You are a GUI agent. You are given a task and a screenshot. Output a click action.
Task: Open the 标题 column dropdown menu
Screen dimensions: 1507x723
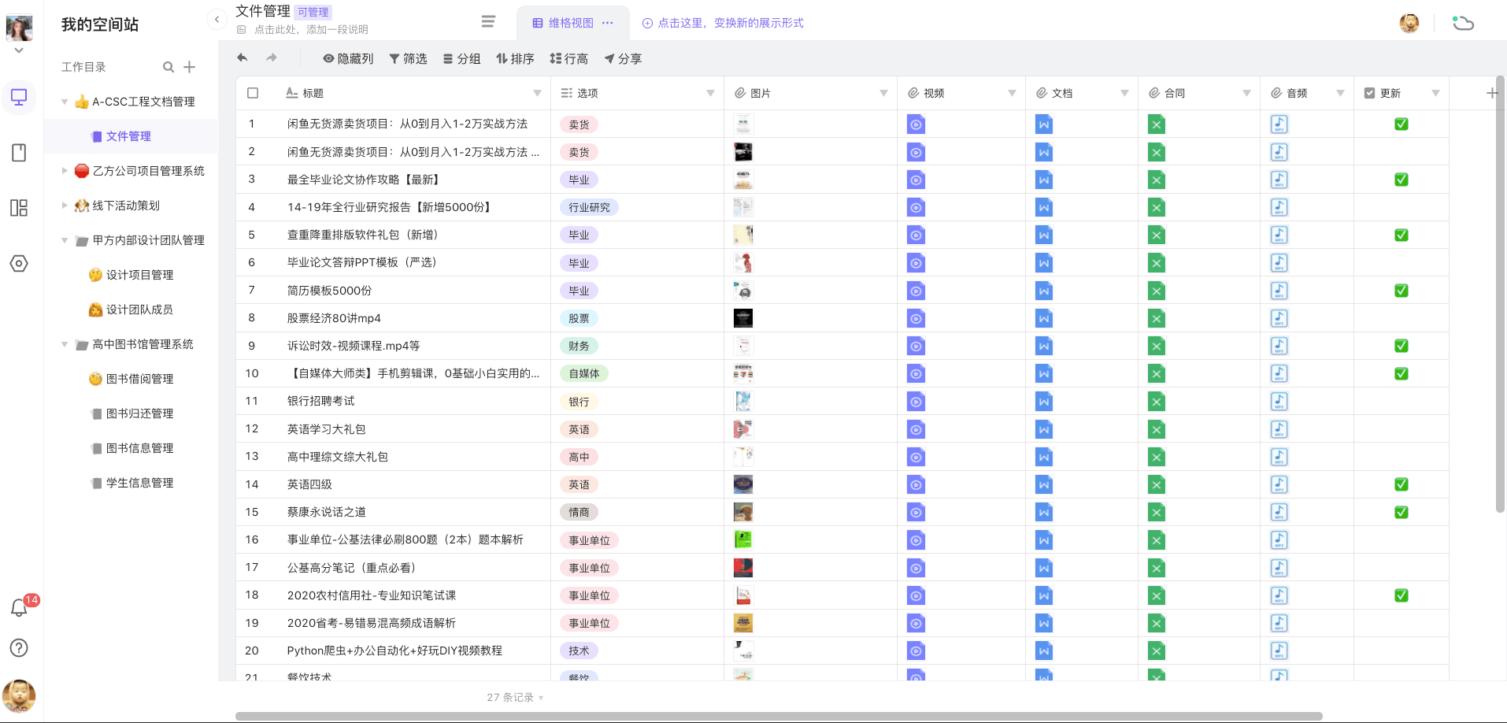(538, 93)
